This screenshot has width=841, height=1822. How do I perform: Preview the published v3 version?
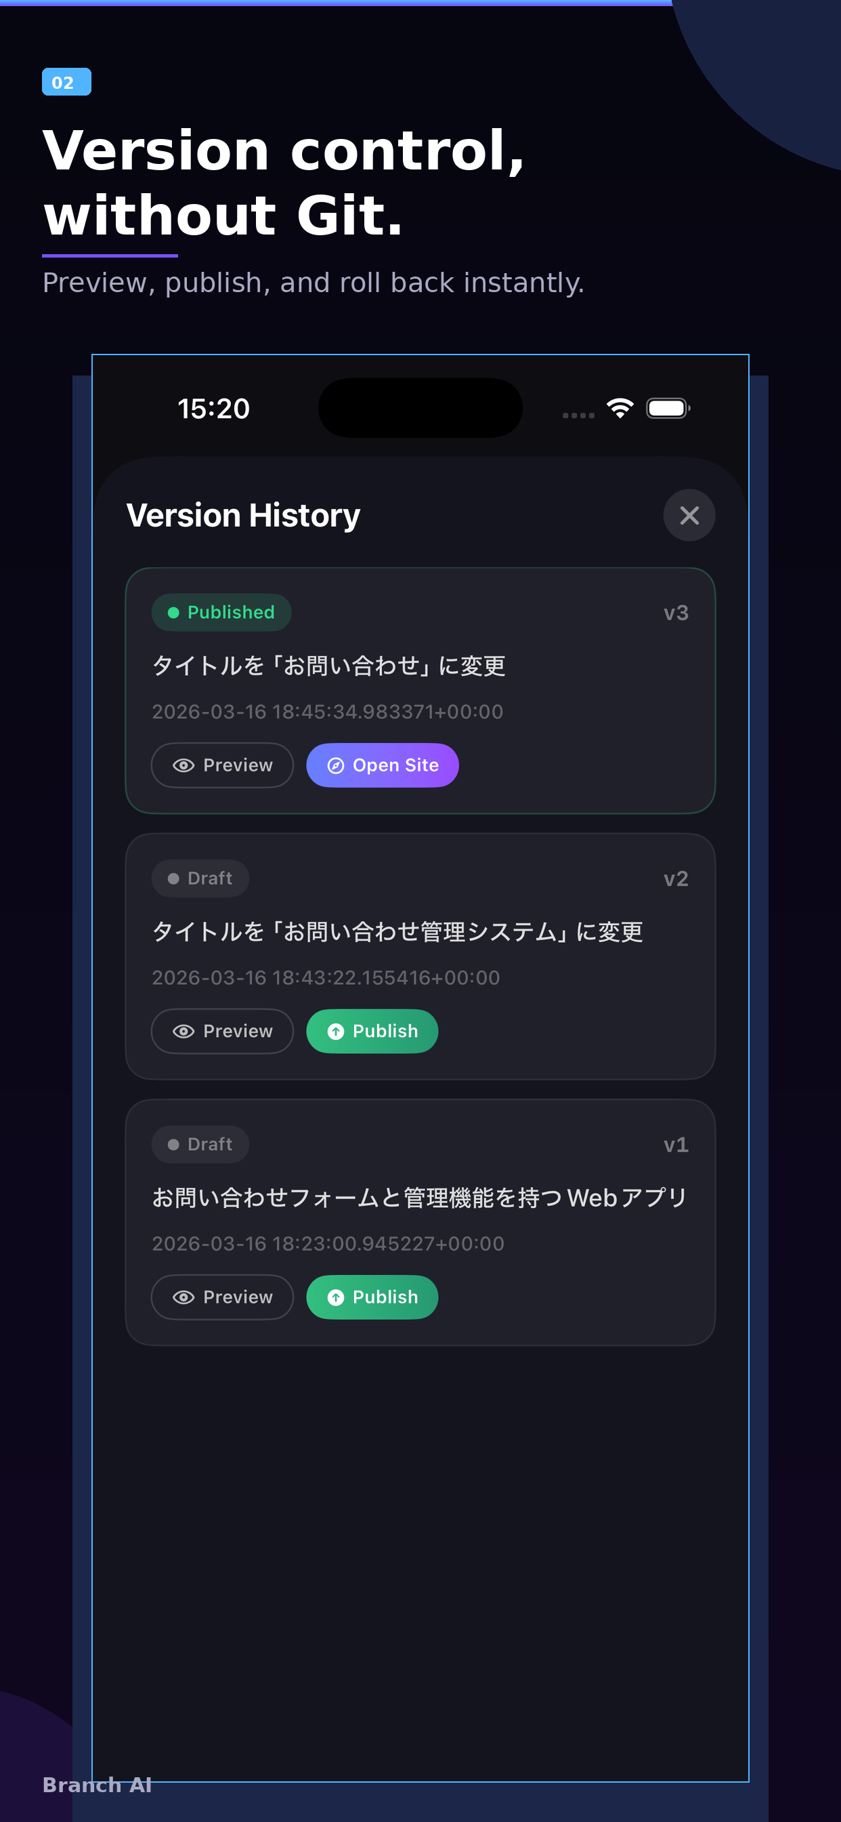coord(223,765)
